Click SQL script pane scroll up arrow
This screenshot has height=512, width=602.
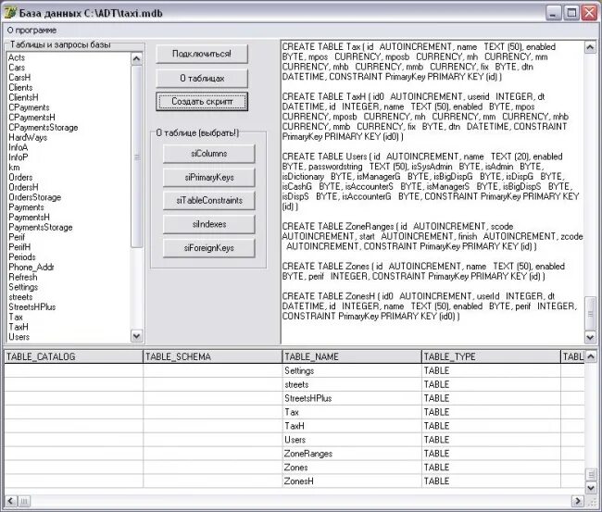click(590, 47)
